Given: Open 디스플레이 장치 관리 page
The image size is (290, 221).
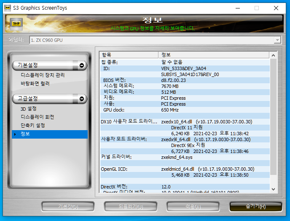Looking at the screenshot, I should tap(43, 75).
